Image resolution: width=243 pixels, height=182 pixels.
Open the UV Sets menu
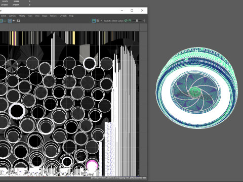[63, 16]
